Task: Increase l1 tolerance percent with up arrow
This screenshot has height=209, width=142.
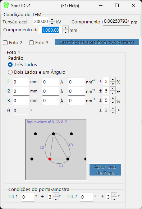Action: (x=113, y=79)
